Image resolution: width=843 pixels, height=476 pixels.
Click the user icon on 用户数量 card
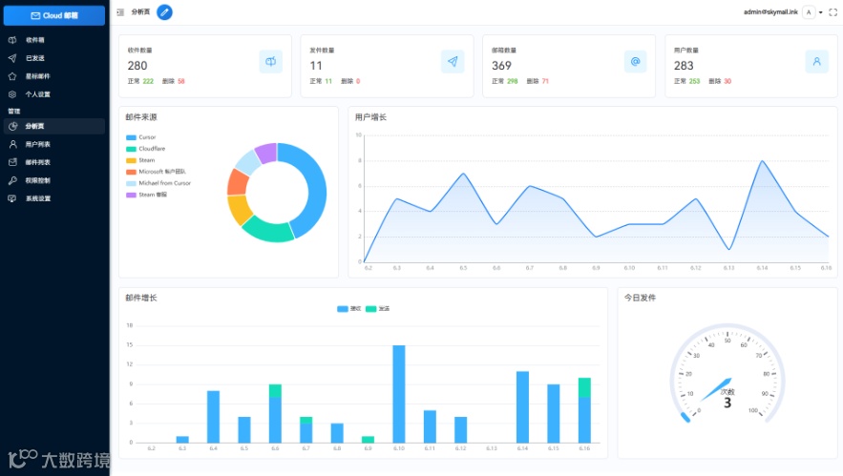pyautogui.click(x=816, y=61)
